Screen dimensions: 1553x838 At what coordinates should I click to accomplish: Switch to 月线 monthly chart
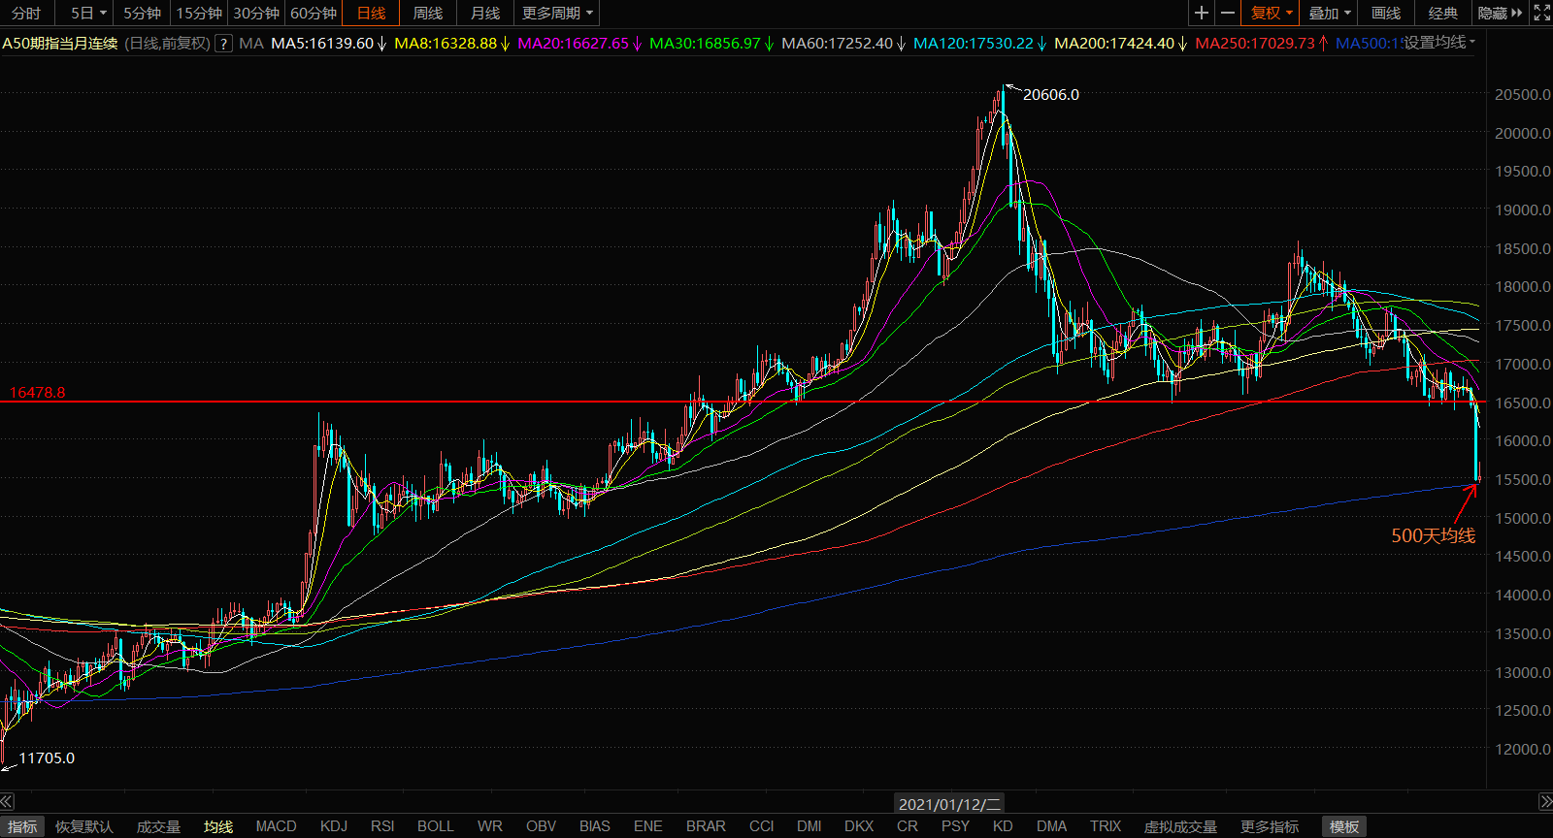[485, 13]
